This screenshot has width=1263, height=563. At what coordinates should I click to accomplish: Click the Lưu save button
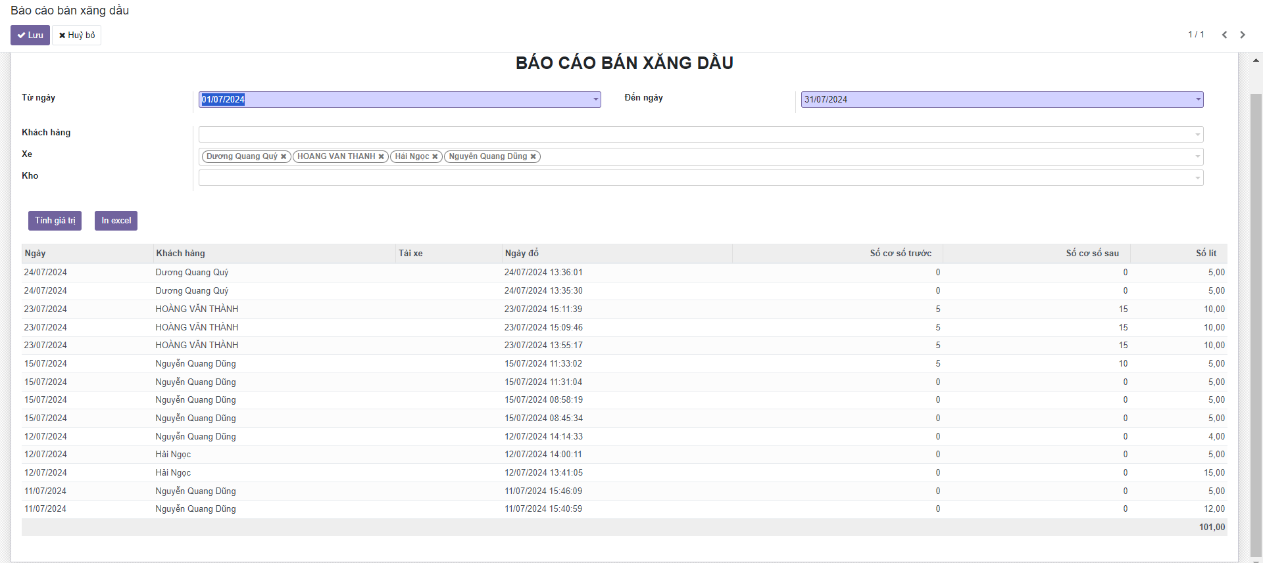(30, 35)
